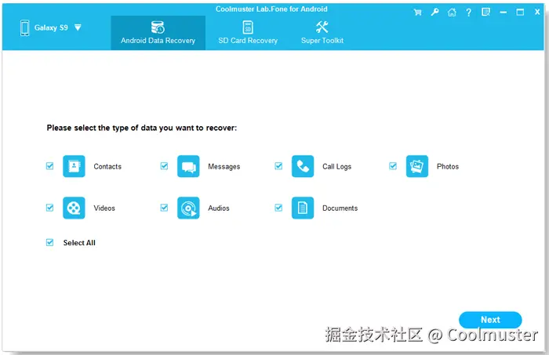Click the Select All label
This screenshot has height=355, width=549.
(79, 243)
